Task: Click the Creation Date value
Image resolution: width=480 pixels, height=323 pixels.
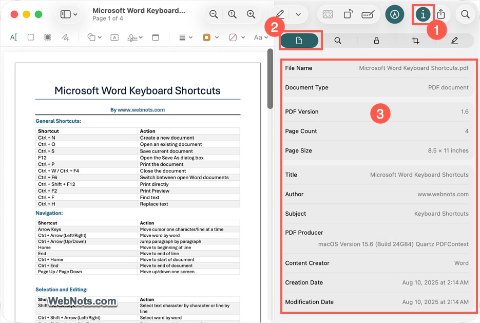Action: pos(435,282)
